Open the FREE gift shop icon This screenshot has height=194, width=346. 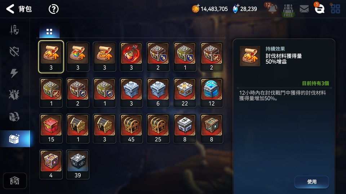click(288, 10)
